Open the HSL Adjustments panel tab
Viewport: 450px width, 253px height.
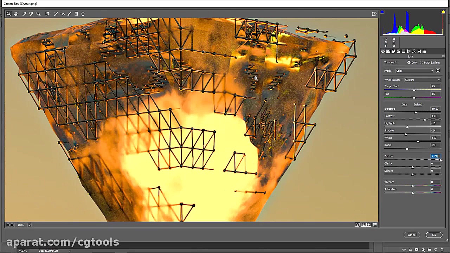(398, 51)
